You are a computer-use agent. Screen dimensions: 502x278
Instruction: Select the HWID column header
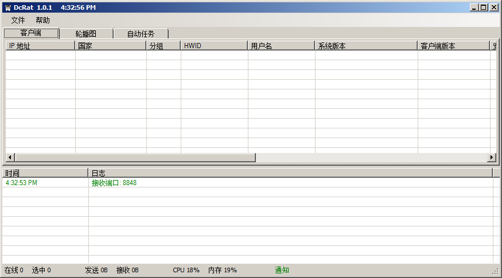[214, 46]
